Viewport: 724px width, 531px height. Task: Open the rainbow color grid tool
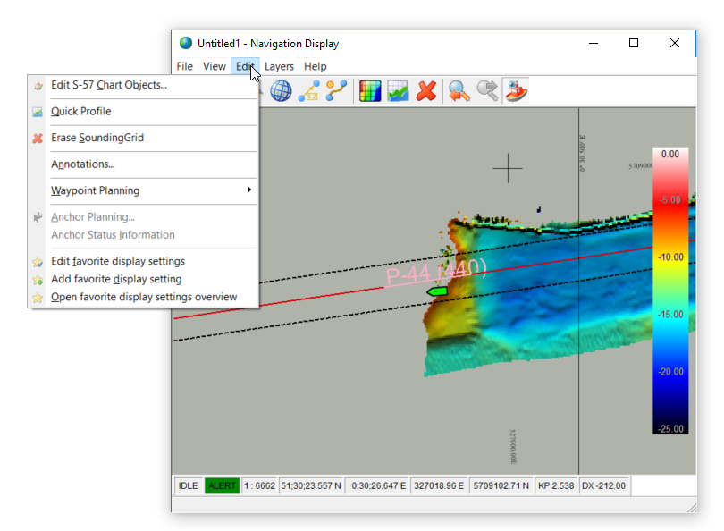coord(369,90)
